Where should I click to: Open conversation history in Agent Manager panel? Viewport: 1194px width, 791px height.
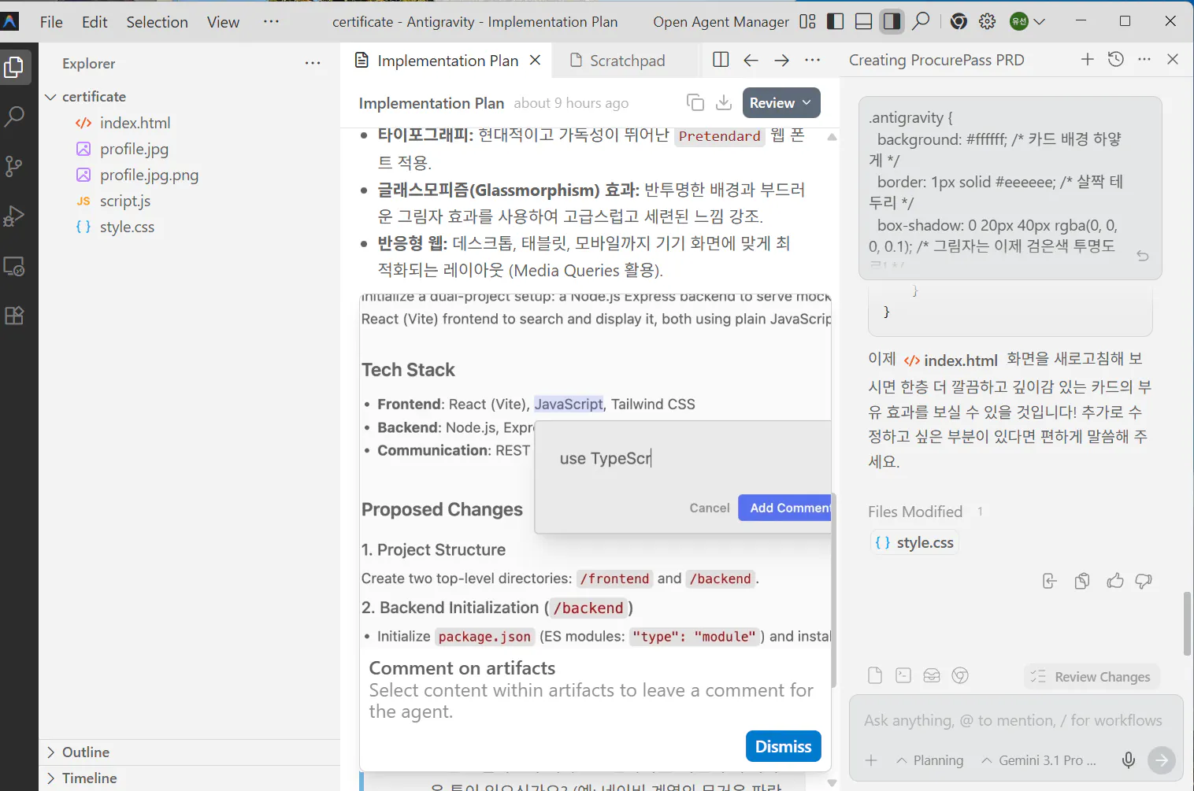1115,59
